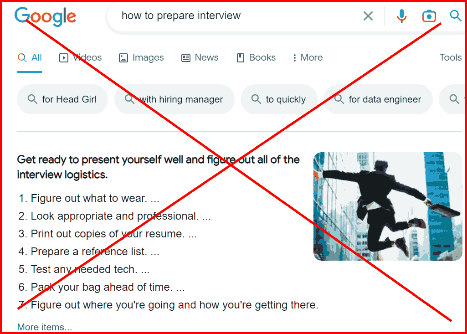The image size is (467, 334).
Task: Select the "to quickly" suggestion chip
Action: 279,99
